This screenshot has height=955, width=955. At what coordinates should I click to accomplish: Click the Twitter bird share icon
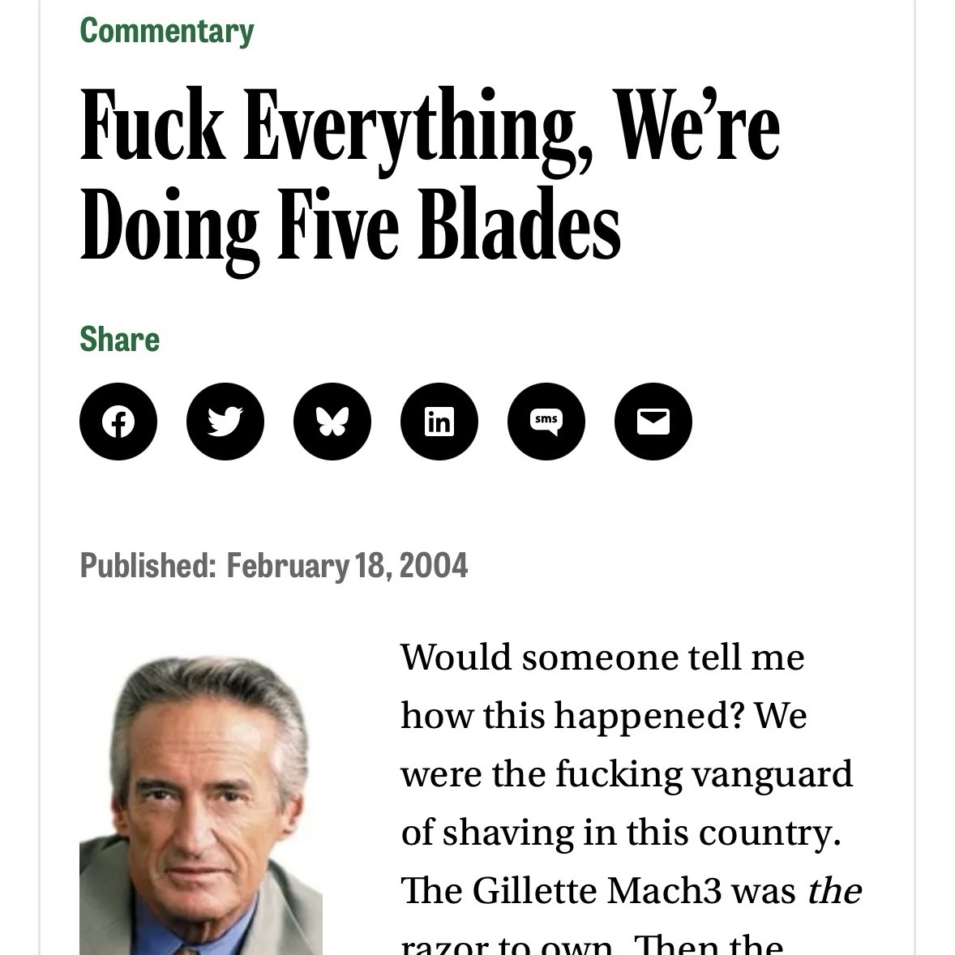pos(225,422)
